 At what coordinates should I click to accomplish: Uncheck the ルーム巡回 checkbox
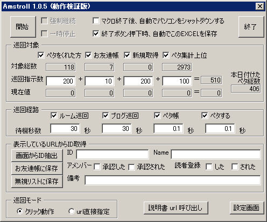coord(54,115)
